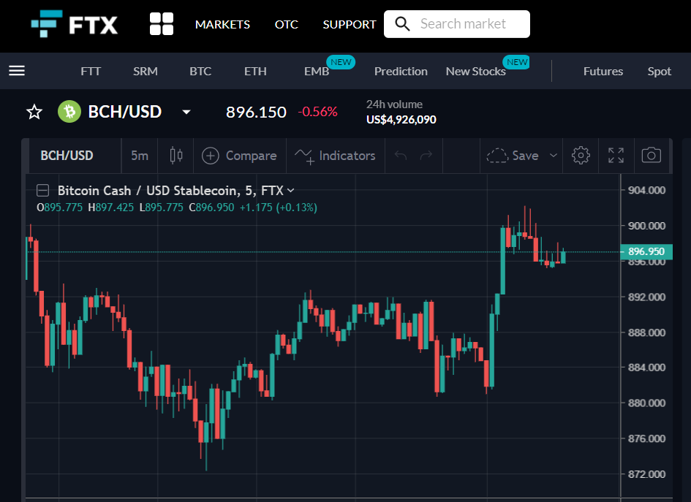Click the redo arrow in chart toolbar
691x502 pixels.
tap(426, 155)
